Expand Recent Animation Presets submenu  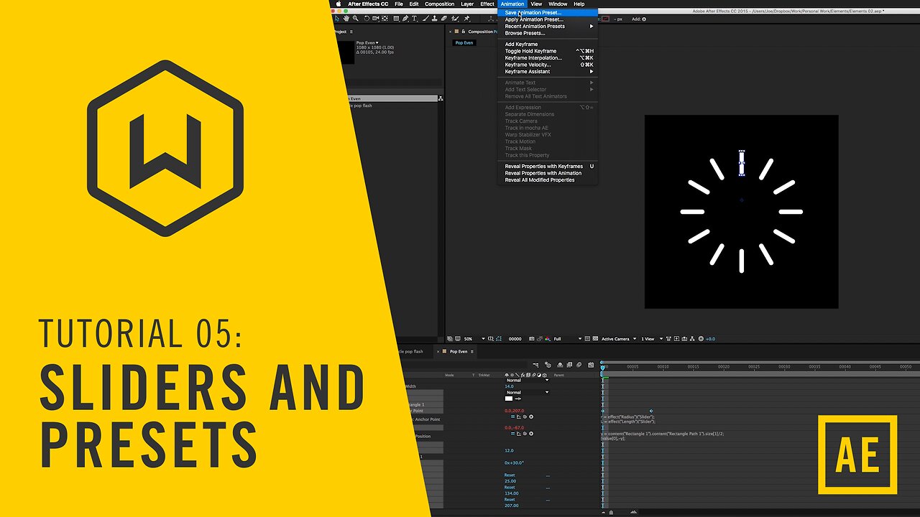(x=548, y=27)
